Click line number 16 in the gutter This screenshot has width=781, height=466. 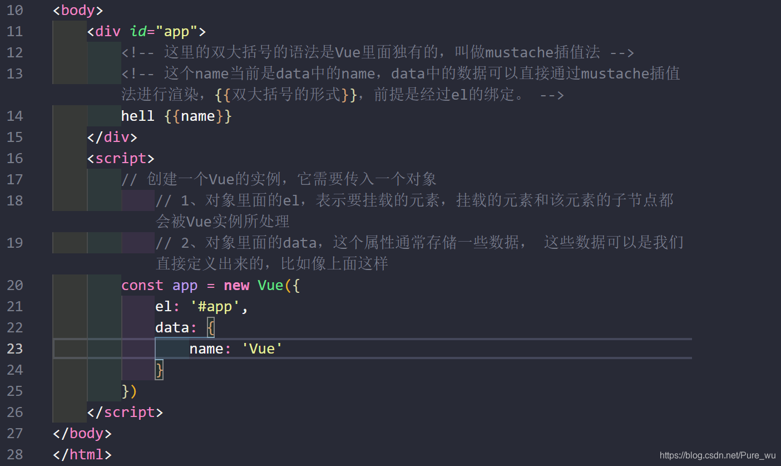click(15, 158)
